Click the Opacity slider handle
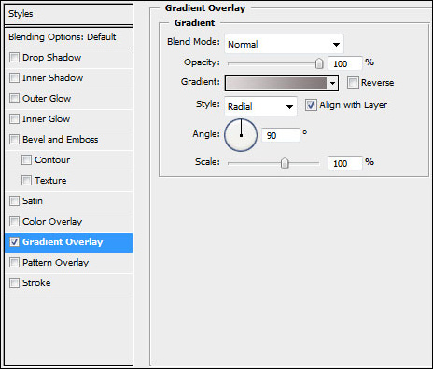Viewport: 433px width, 369px height. tap(319, 63)
